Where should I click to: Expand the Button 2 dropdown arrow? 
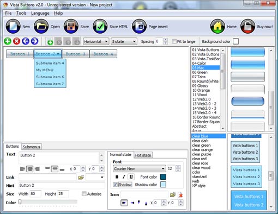tap(58, 54)
